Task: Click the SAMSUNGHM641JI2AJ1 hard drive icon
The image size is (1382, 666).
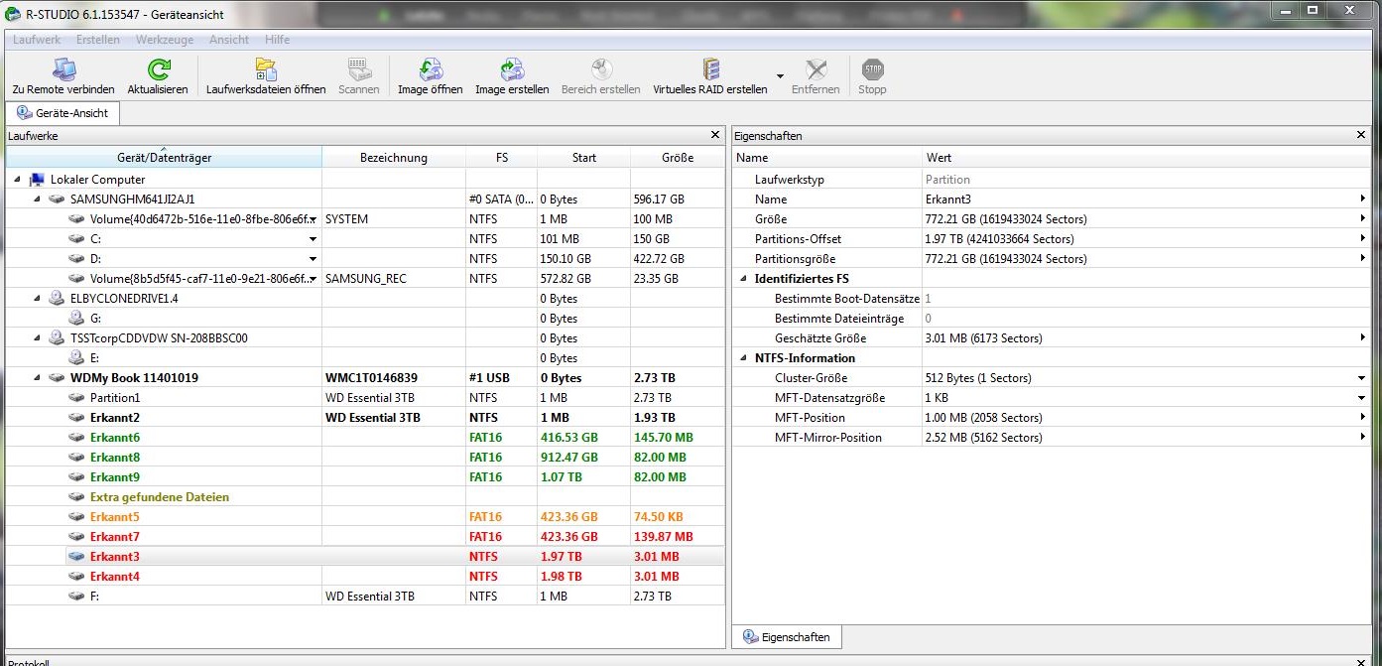Action: click(57, 200)
